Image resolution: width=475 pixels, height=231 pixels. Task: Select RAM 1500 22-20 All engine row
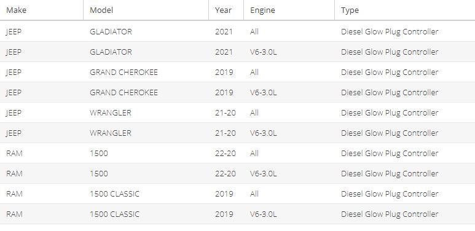[237, 153]
